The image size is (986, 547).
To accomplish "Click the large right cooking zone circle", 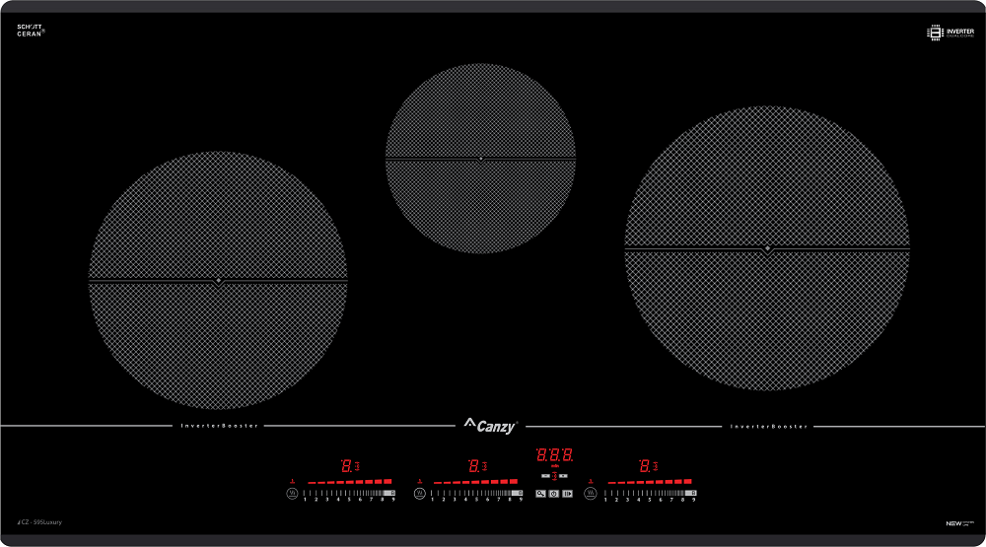I will tap(767, 248).
